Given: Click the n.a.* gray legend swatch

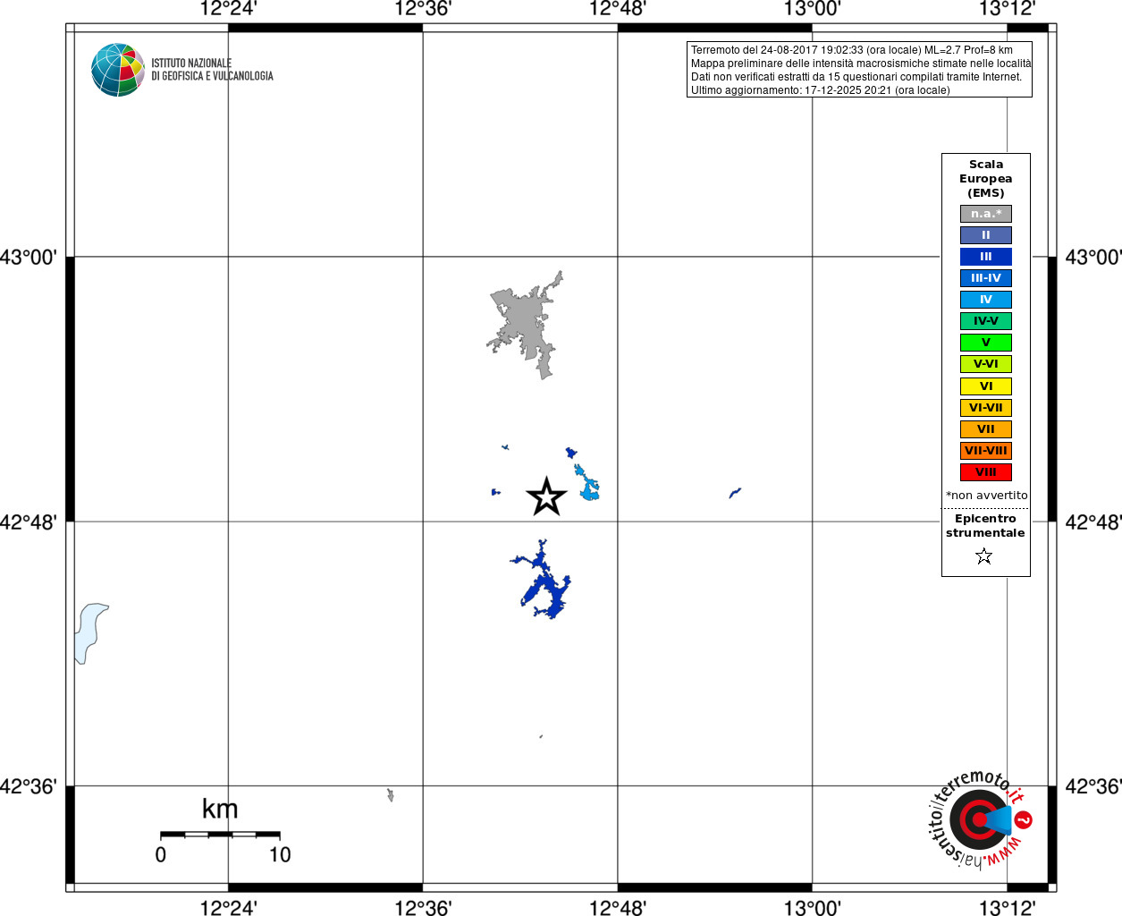Looking at the screenshot, I should click(x=986, y=214).
